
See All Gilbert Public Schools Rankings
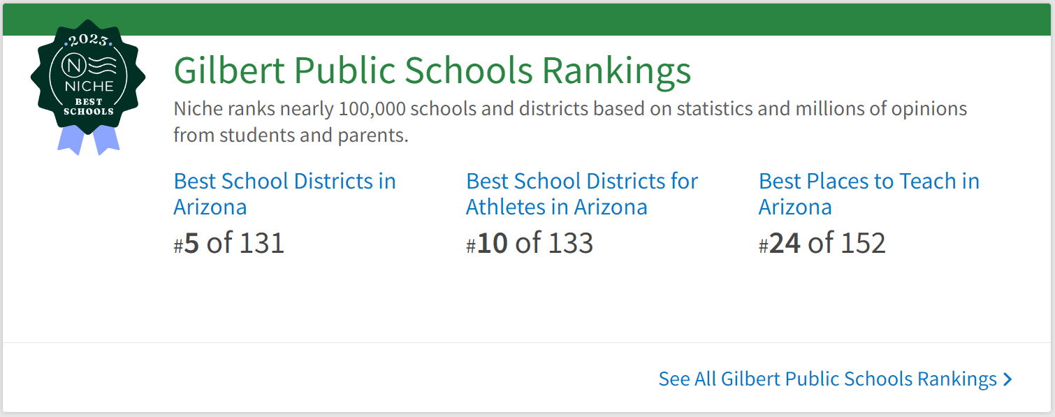pos(827,379)
